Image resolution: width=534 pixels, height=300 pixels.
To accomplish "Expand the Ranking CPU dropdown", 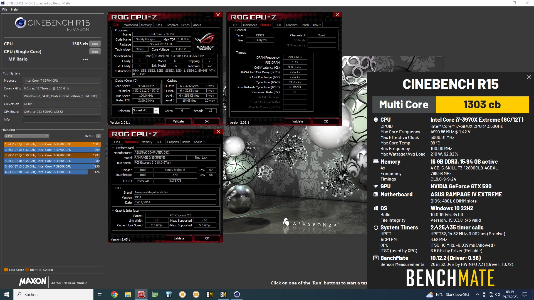I will tap(27, 136).
